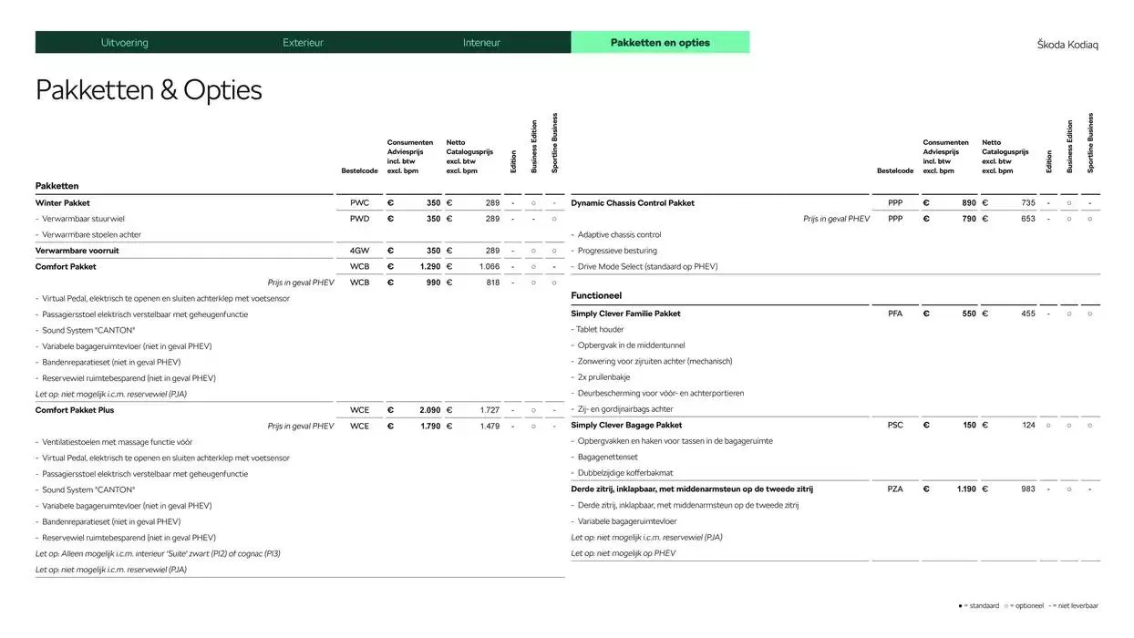
Task: Toggle the Business Edition option for Simply Clever Bagage
Action: tap(1068, 425)
